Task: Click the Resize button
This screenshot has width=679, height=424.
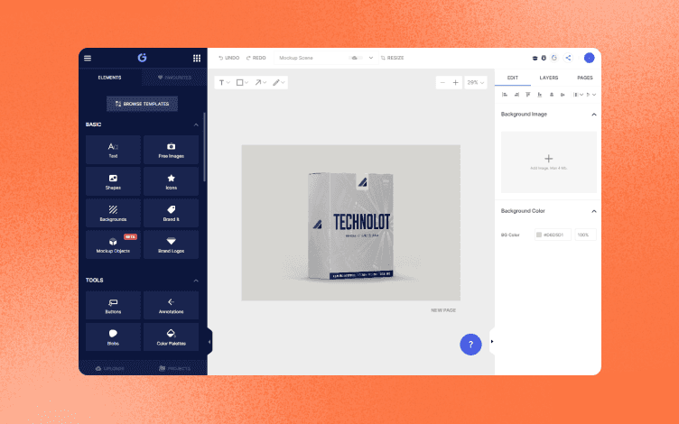Action: point(393,58)
